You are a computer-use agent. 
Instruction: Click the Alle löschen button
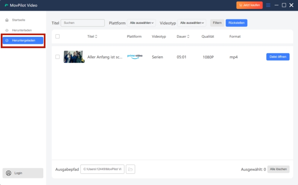278,169
